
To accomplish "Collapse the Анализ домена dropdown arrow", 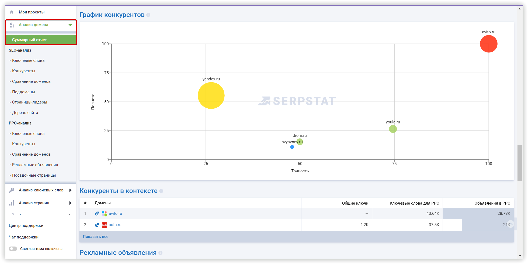I will (70, 25).
